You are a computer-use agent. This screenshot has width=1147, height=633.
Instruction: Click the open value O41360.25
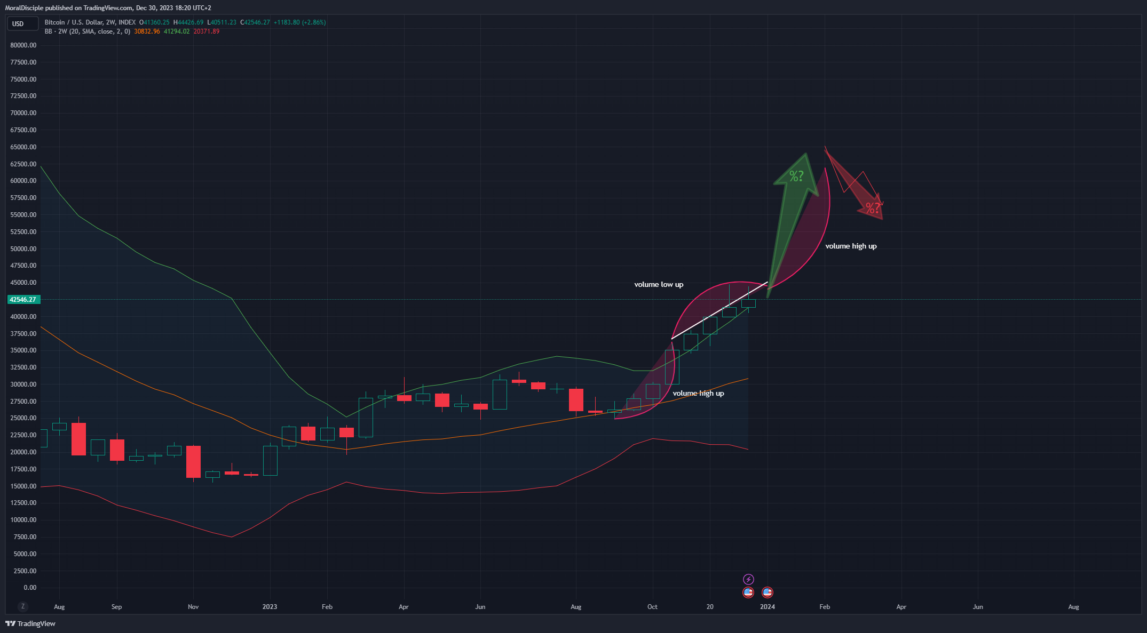[154, 22]
